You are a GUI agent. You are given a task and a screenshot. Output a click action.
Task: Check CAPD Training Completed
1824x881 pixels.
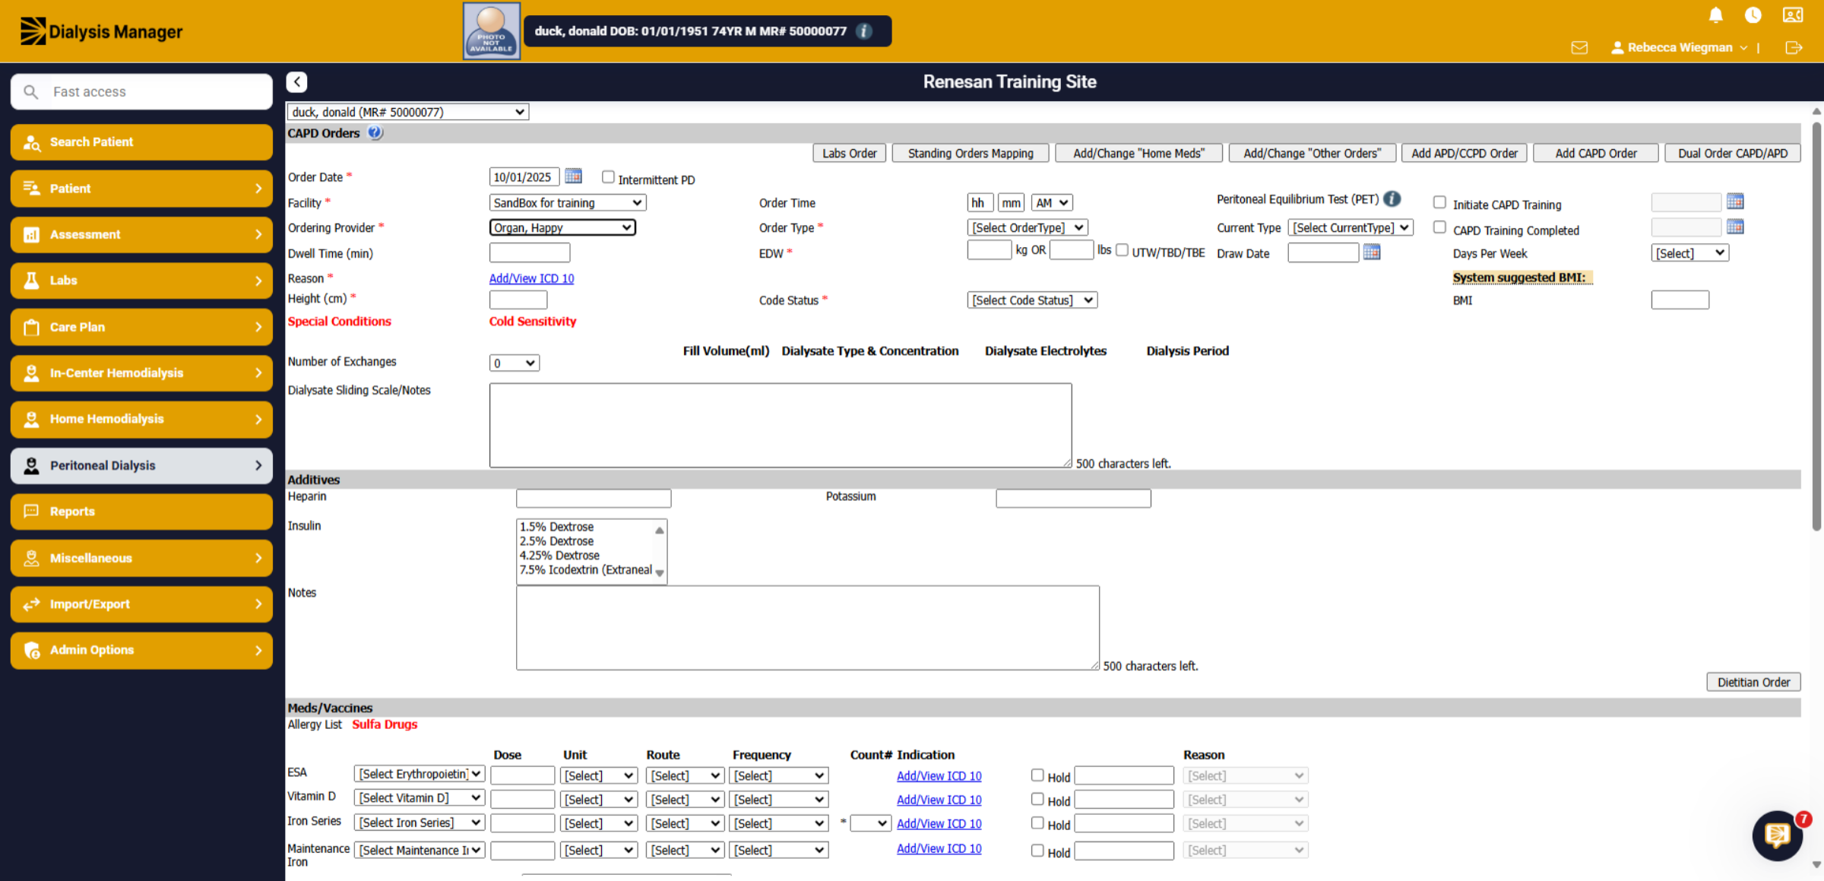click(1439, 227)
